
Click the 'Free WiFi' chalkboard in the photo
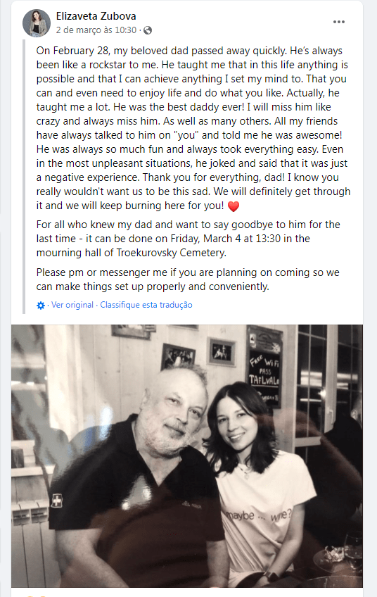[x=264, y=365]
